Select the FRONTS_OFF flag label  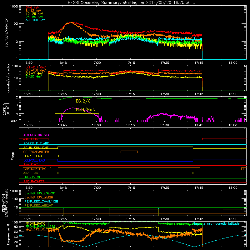click(x=33, y=177)
